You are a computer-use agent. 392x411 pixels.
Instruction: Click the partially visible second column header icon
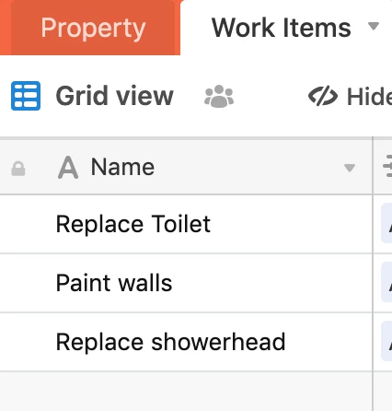(387, 166)
